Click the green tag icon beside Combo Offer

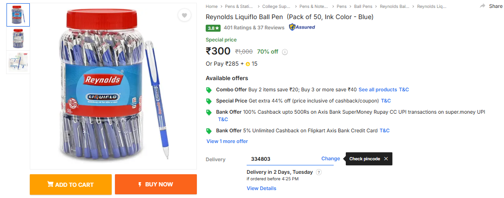coord(209,89)
